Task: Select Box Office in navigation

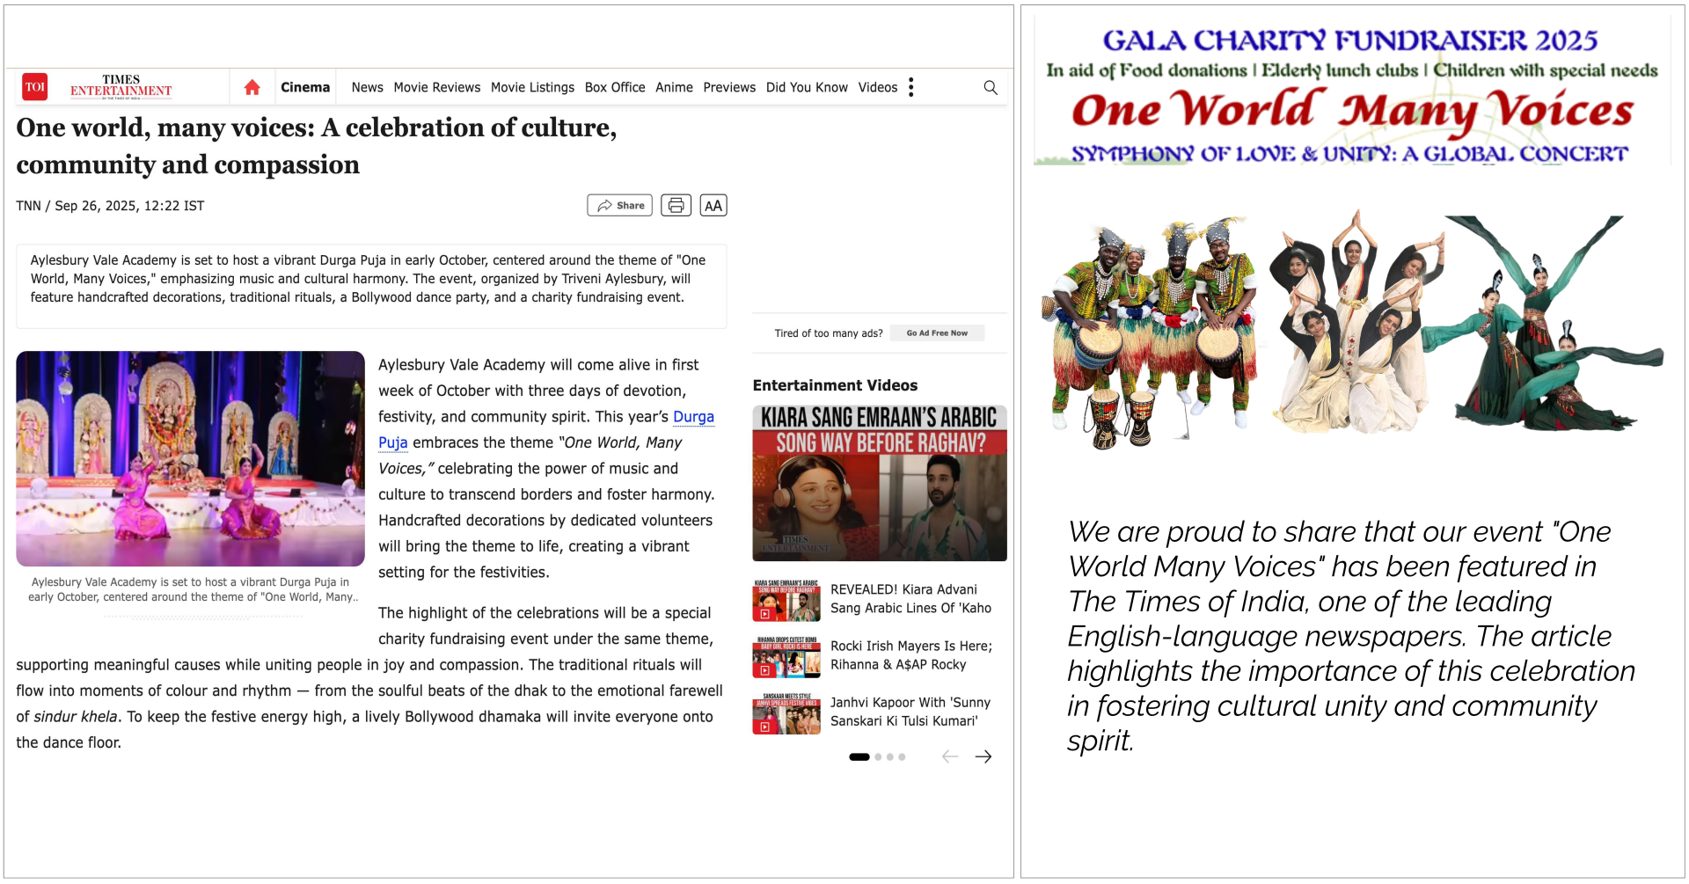Action: 615,87
